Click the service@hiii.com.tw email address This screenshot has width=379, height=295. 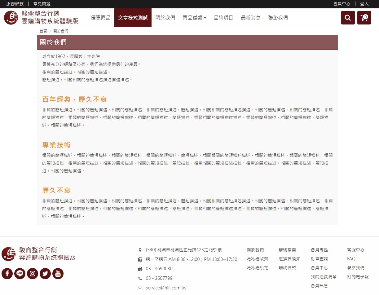(166, 288)
